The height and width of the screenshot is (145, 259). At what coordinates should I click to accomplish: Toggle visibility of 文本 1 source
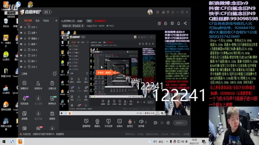tap(21, 55)
